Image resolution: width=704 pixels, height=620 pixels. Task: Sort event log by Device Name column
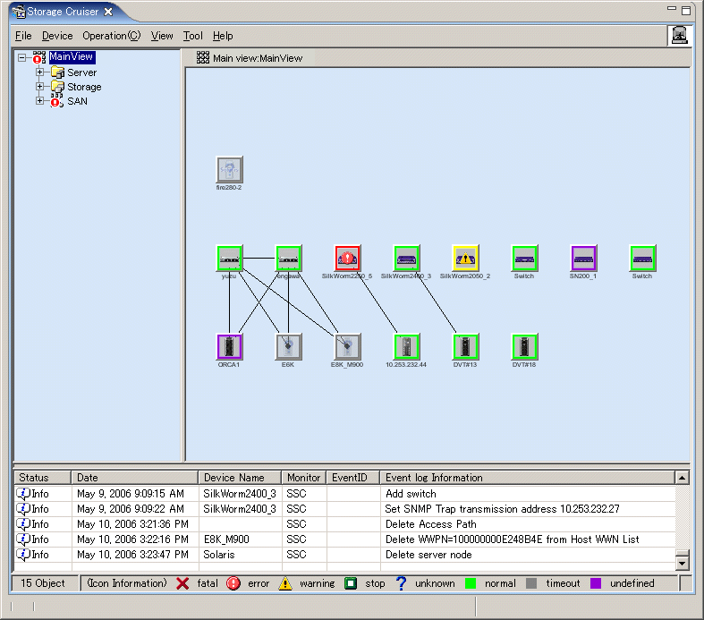pos(240,477)
